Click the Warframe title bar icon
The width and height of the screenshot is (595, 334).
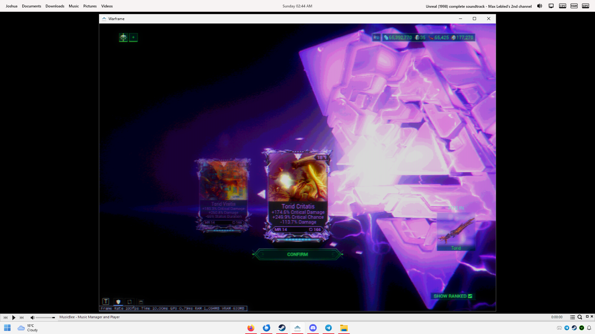(x=104, y=19)
